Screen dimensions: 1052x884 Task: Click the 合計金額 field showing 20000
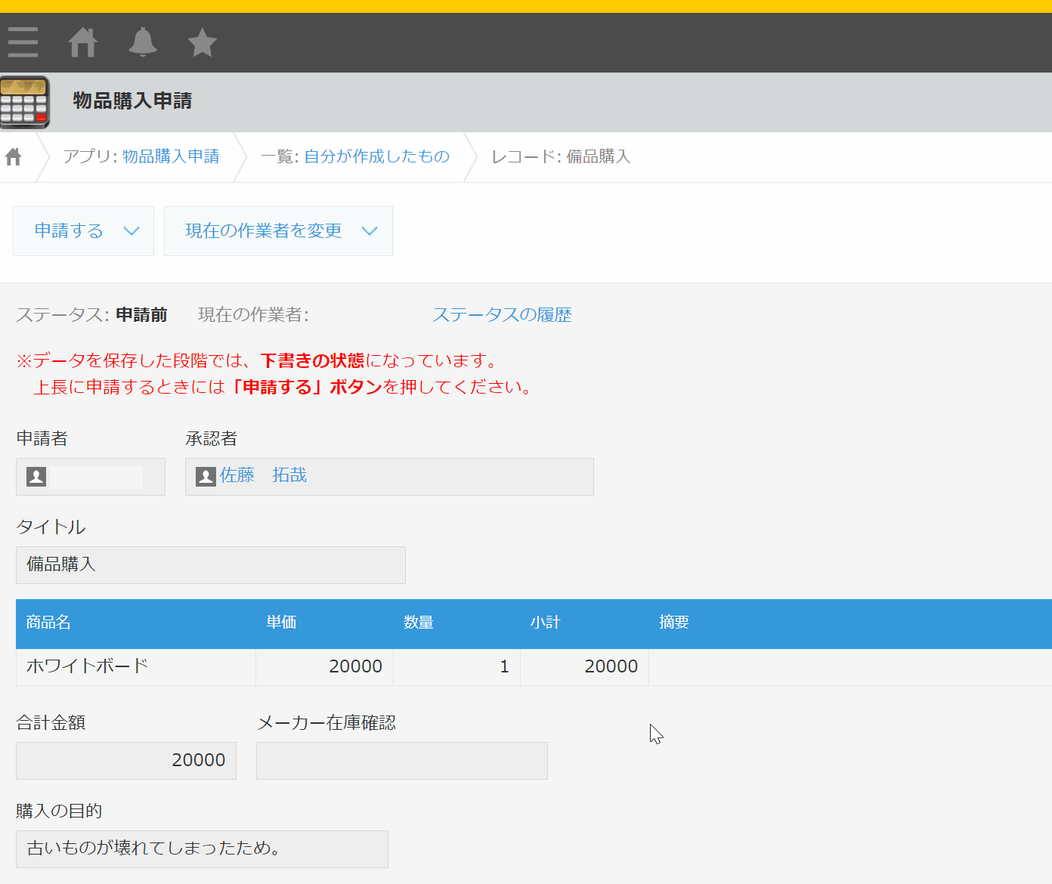tap(126, 761)
